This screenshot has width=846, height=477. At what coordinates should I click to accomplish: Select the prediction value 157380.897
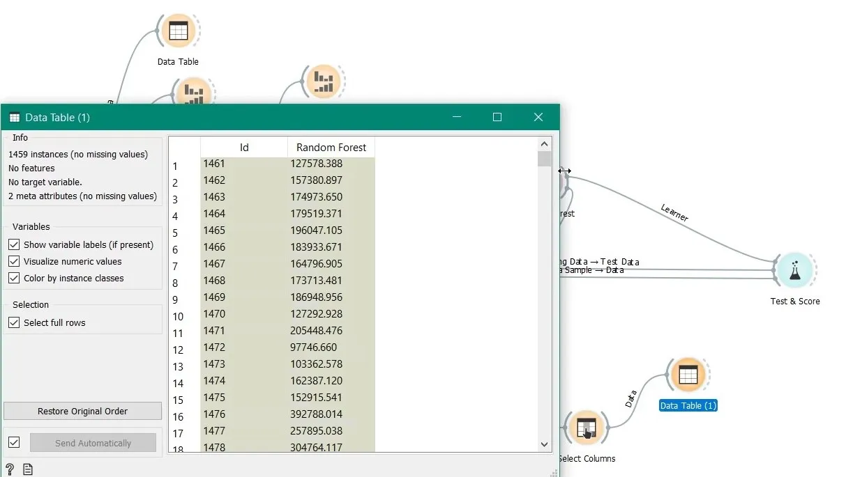tap(331, 180)
